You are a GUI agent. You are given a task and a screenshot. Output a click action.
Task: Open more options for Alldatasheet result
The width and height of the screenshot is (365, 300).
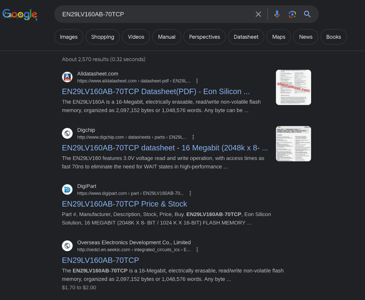pyautogui.click(x=197, y=81)
